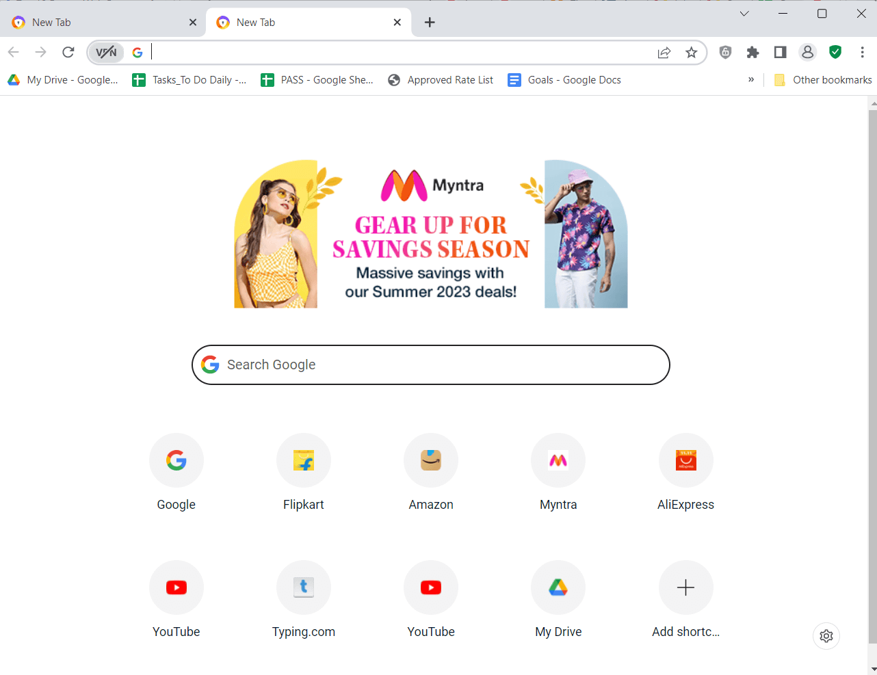Open the Amazon shortcut

(x=431, y=473)
